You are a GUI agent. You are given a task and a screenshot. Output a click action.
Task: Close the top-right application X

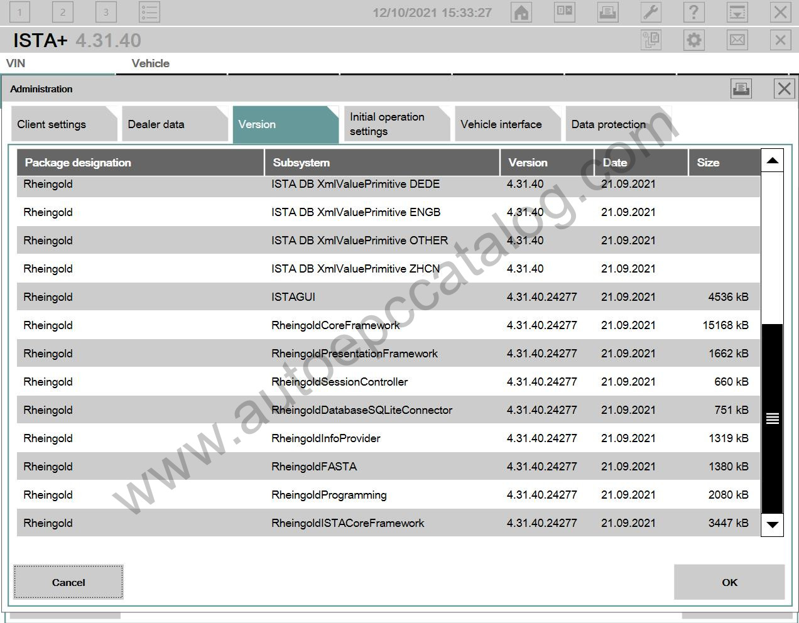tap(780, 12)
